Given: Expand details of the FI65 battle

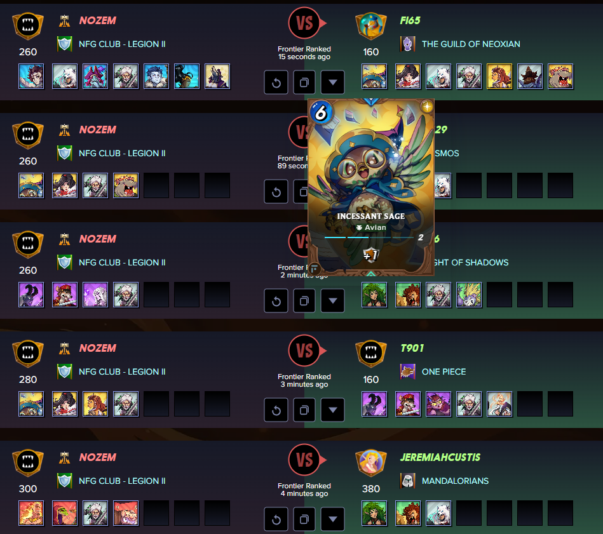Looking at the screenshot, I should pos(333,82).
